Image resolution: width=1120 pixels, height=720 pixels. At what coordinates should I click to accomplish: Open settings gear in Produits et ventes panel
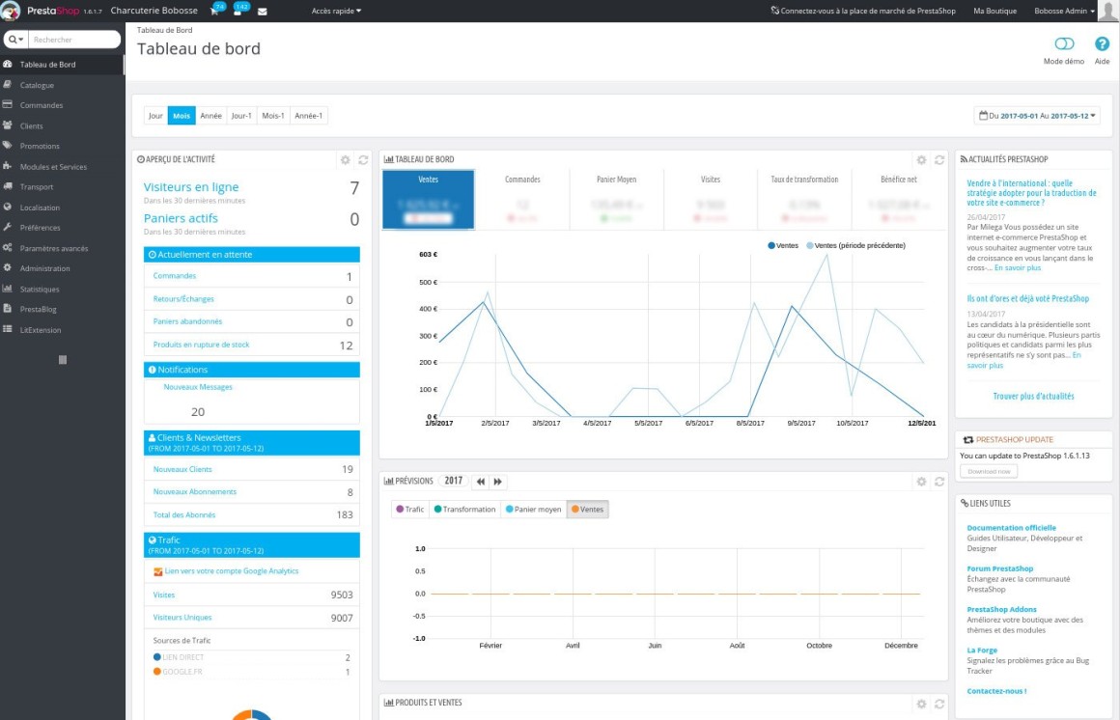921,704
